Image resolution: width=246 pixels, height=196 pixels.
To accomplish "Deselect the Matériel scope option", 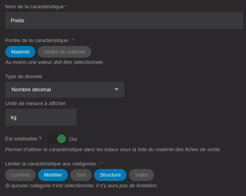I will [x=20, y=52].
